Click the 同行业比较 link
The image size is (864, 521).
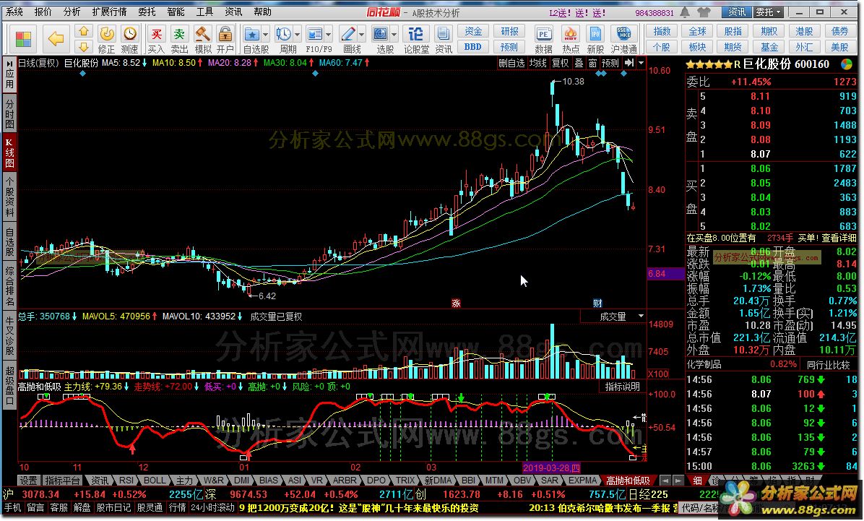tap(828, 364)
